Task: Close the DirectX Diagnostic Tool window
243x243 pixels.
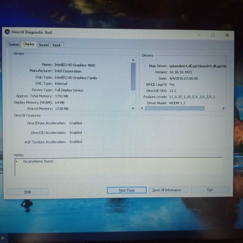Action: [227, 35]
